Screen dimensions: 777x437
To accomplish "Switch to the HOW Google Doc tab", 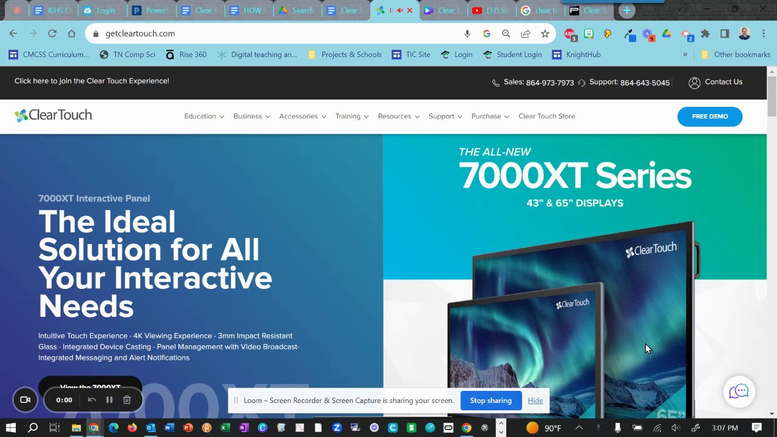I will click(x=248, y=10).
